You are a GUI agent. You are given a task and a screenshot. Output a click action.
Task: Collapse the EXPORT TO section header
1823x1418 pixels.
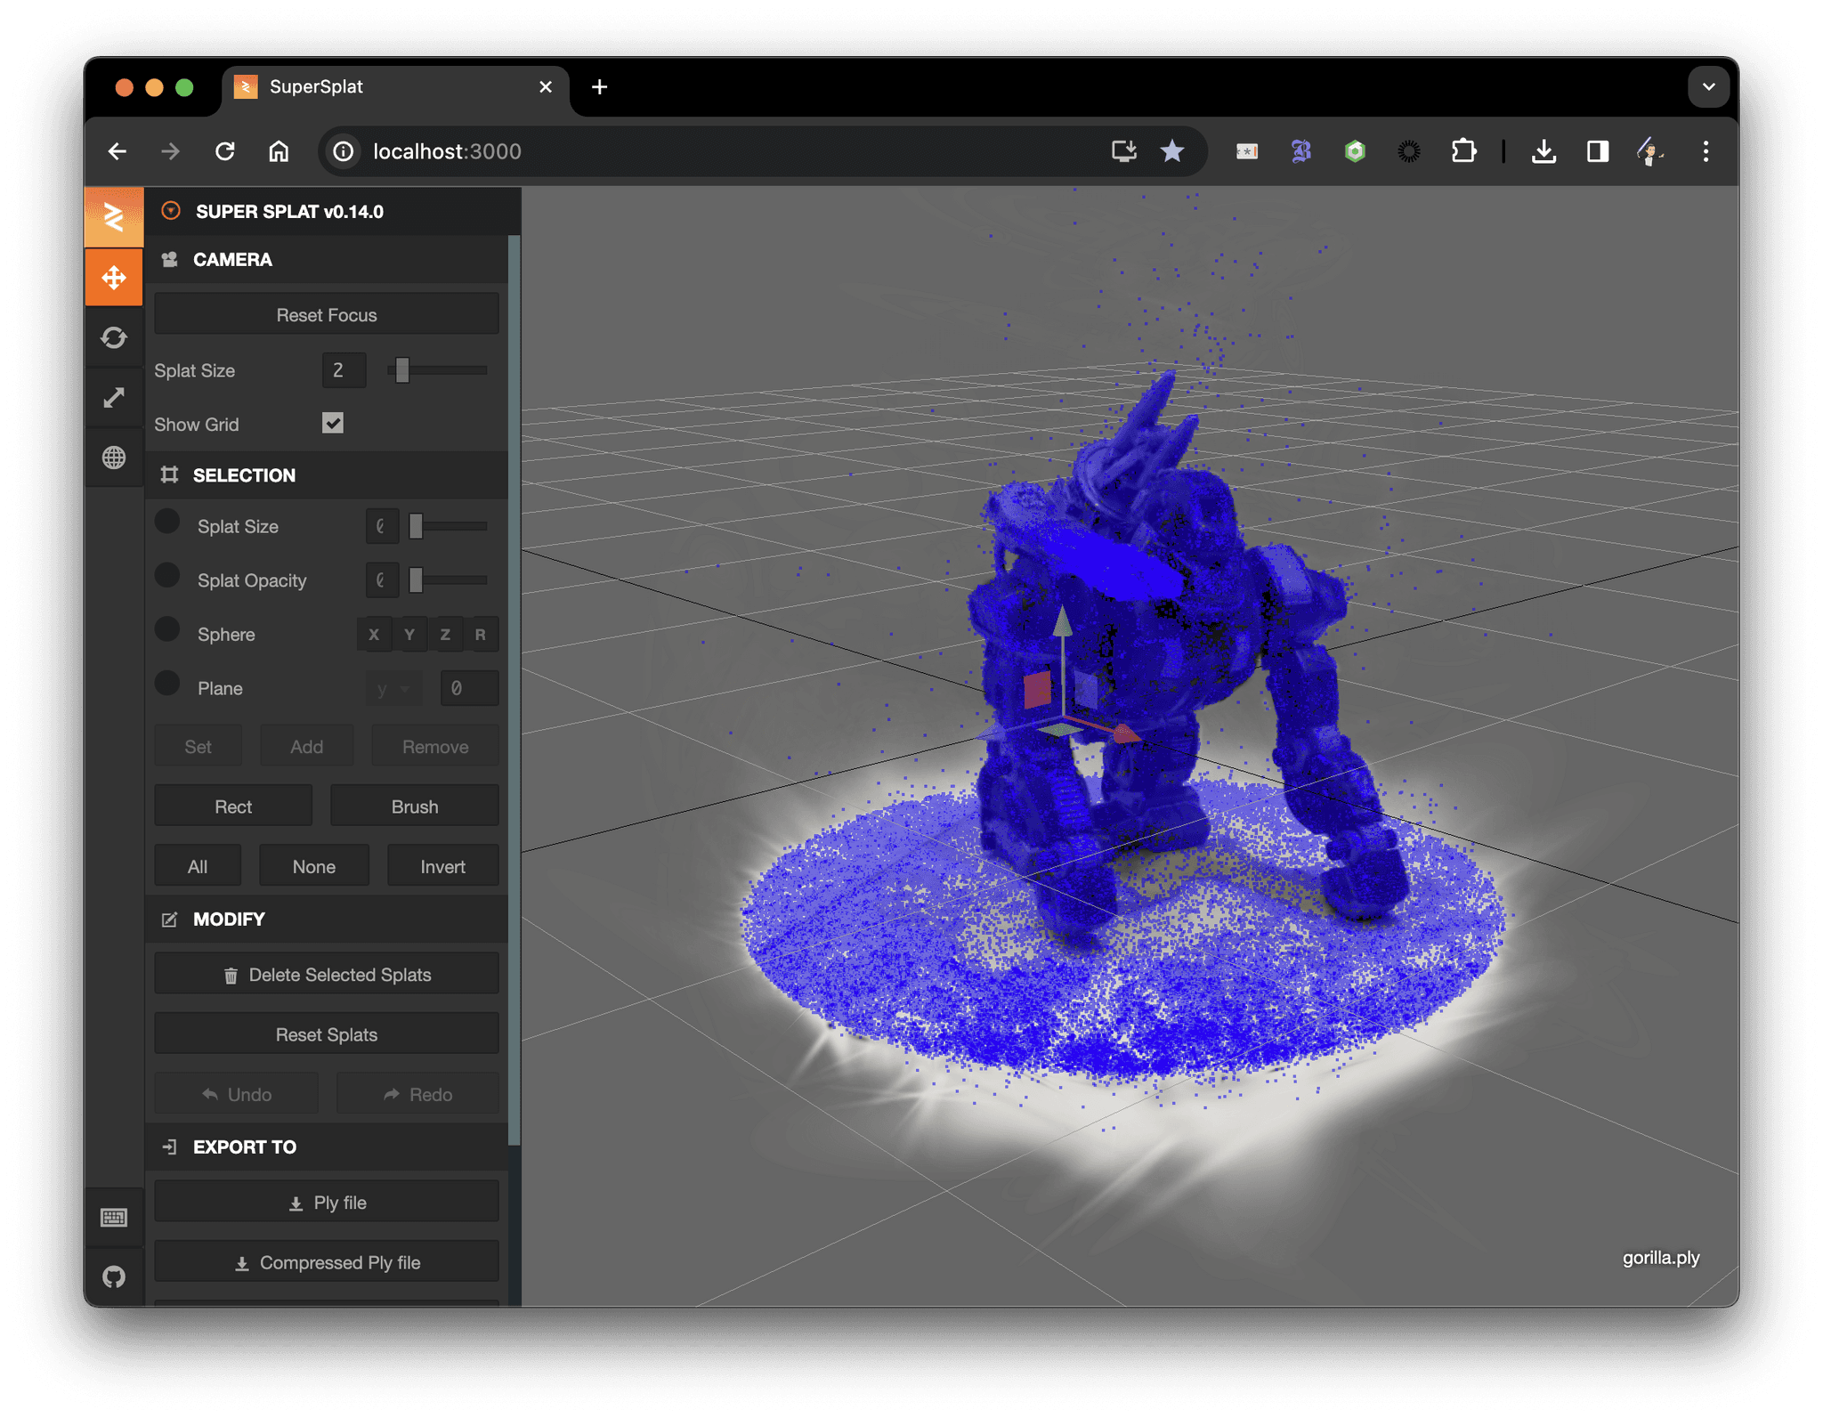point(327,1147)
